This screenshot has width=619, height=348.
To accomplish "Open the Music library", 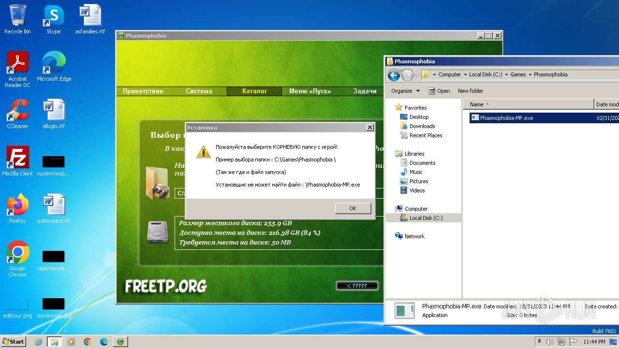I will coord(416,172).
